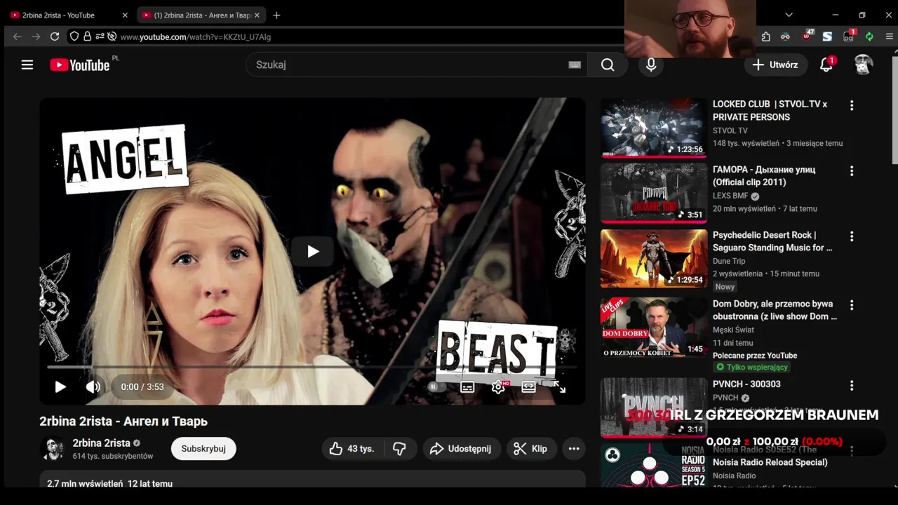Open LOCKED CLUB video thumbnail

click(x=654, y=128)
